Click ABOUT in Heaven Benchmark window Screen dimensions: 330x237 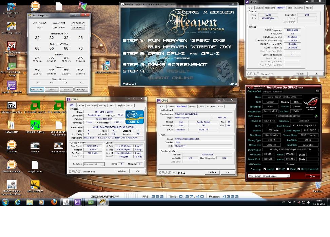[130, 83]
